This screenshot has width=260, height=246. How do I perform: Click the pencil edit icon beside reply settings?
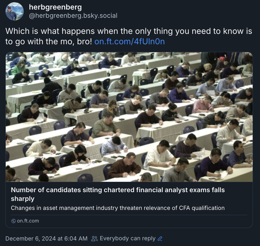[x=160, y=239]
